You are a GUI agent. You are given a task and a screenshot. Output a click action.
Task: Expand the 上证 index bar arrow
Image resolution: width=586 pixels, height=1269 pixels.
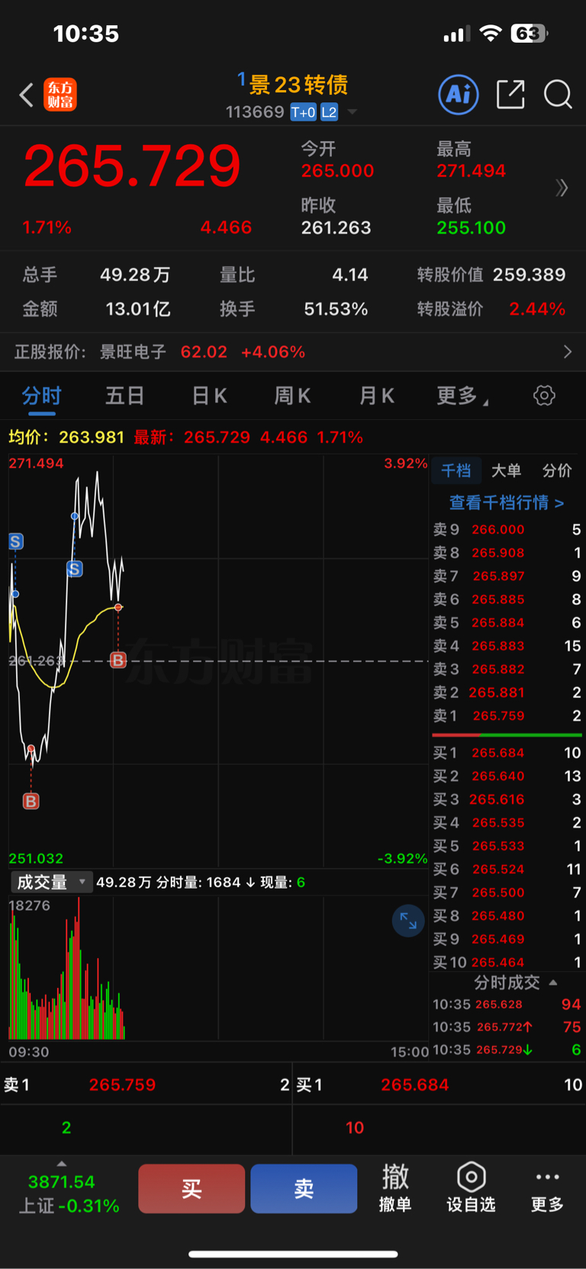pos(62,1164)
